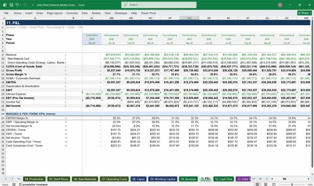Open the 07. Operating Costs sheet
Viewport: 314px width, 186px height.
click(114, 179)
